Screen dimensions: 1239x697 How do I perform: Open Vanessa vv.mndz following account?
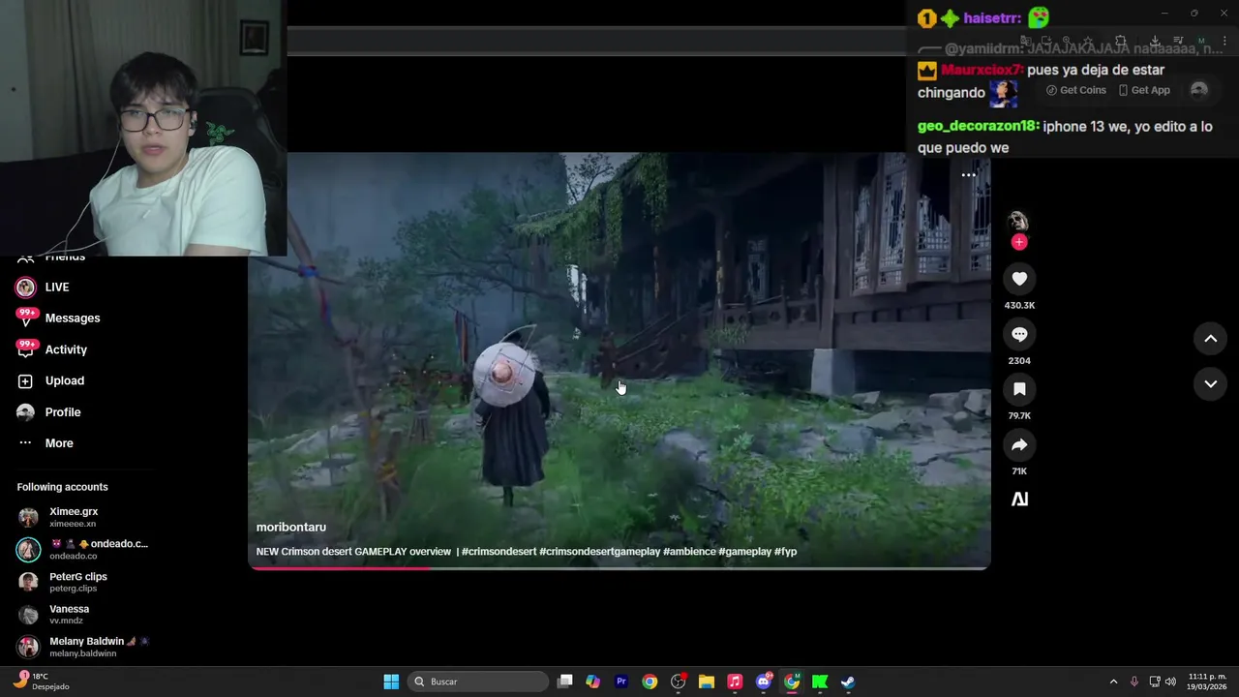pyautogui.click(x=54, y=615)
